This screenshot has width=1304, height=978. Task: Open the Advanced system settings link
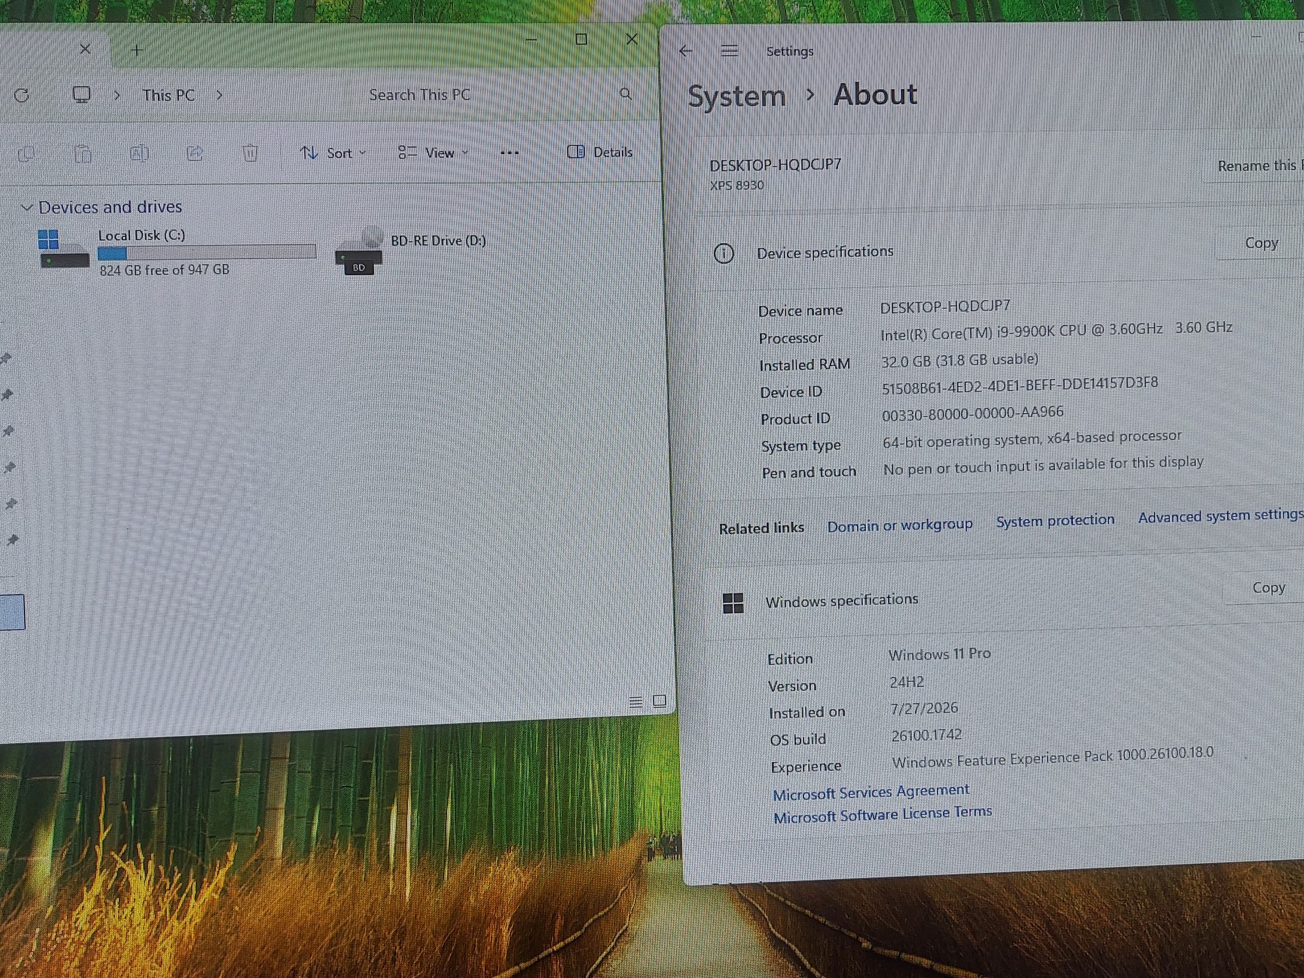[x=1221, y=516]
